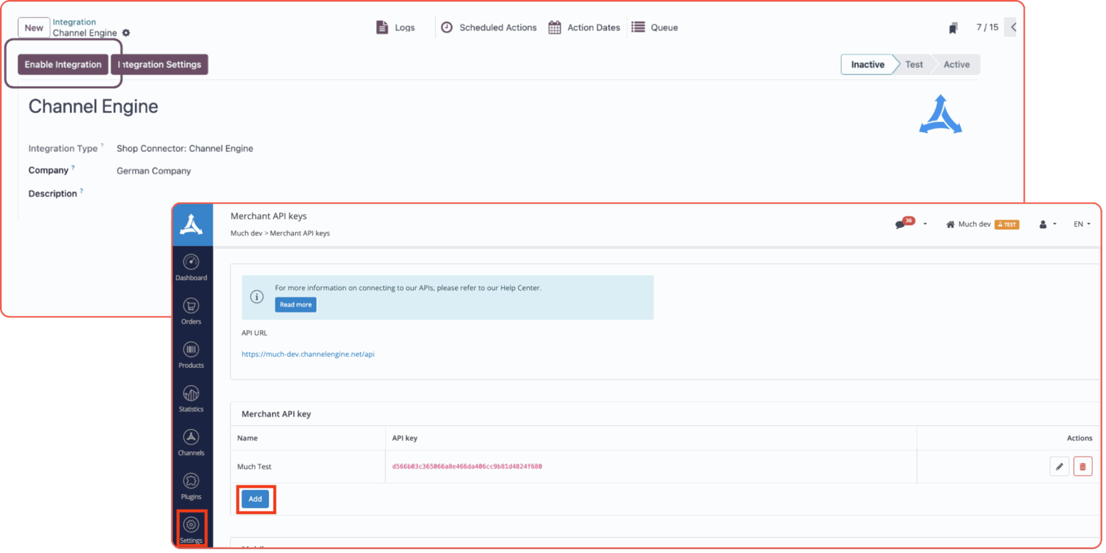Click the 7 / 15 record counter
The image size is (1106, 553).
pos(987,27)
